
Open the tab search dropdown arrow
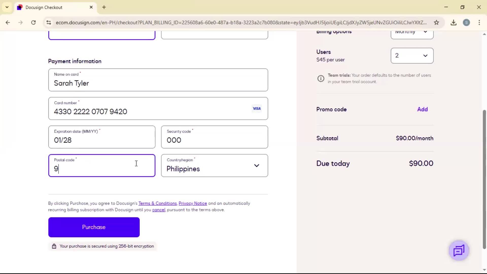[7, 7]
